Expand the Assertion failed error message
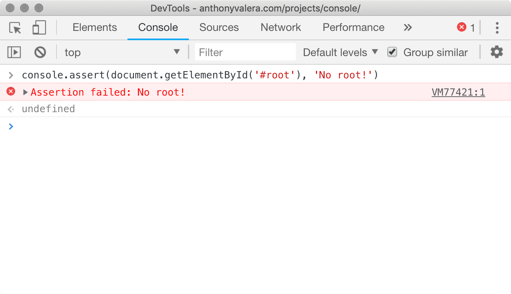The height and width of the screenshot is (294, 511). point(25,92)
